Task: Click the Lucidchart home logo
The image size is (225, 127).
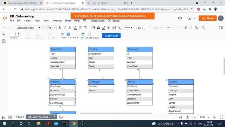Action: tap(5, 18)
